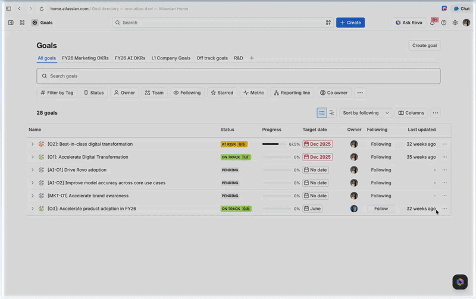Open the Filter by Tag dropdown
This screenshot has width=476, height=299.
57,93
